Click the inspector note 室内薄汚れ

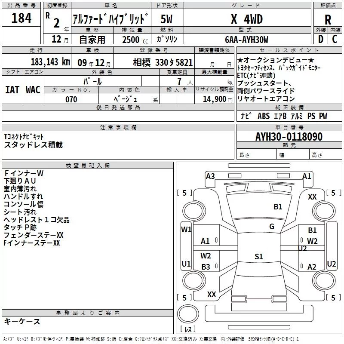(20, 189)
